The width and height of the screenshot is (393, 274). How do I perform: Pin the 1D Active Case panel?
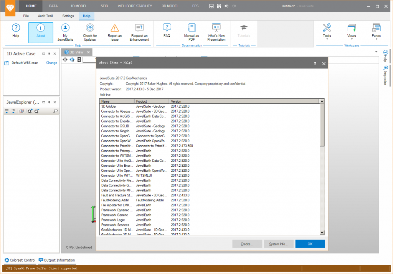pyautogui.click(x=49, y=54)
